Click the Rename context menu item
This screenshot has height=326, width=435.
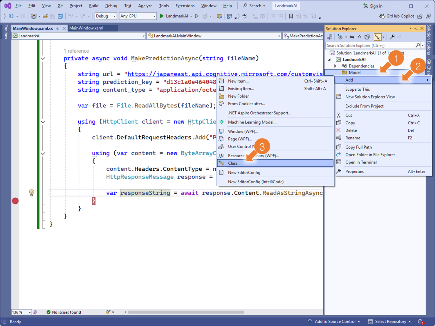tap(383, 138)
